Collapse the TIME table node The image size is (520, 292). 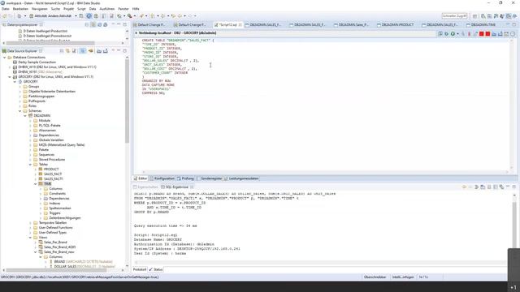click(x=36, y=184)
